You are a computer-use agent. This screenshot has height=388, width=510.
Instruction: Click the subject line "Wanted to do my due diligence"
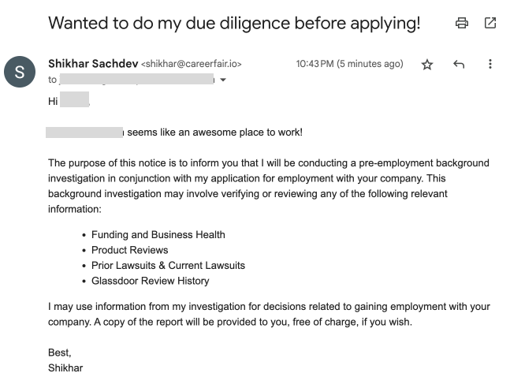[234, 23]
